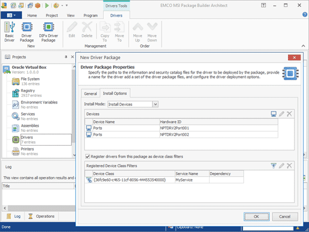Add a DIFx Driver Package
This screenshot has height=232, width=309.
48,32
